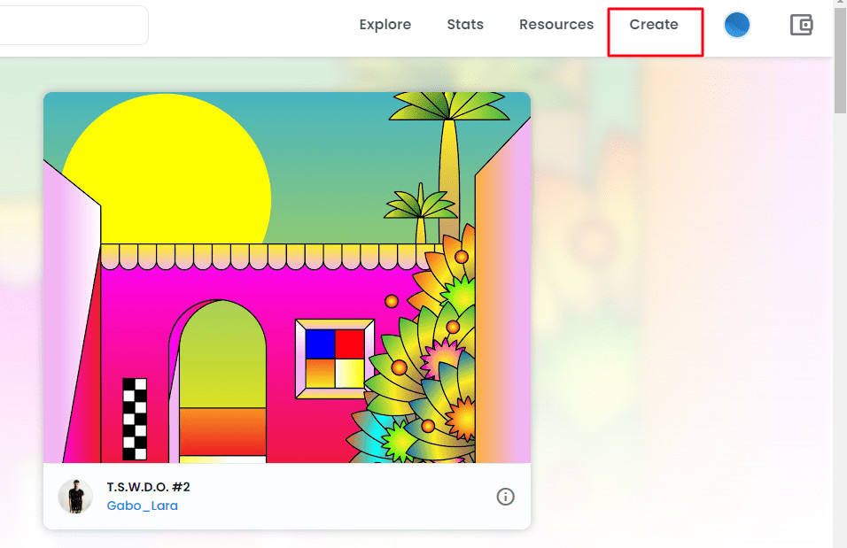Viewport: 847px width, 548px height.
Task: Click the info icon on the artwork card
Action: point(505,497)
